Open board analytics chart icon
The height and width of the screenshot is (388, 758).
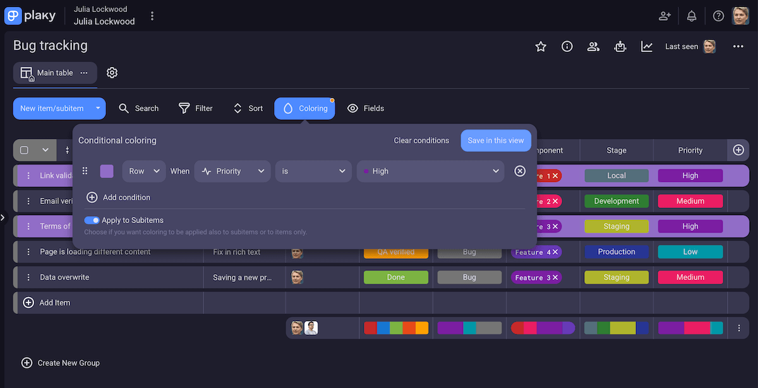(x=646, y=46)
